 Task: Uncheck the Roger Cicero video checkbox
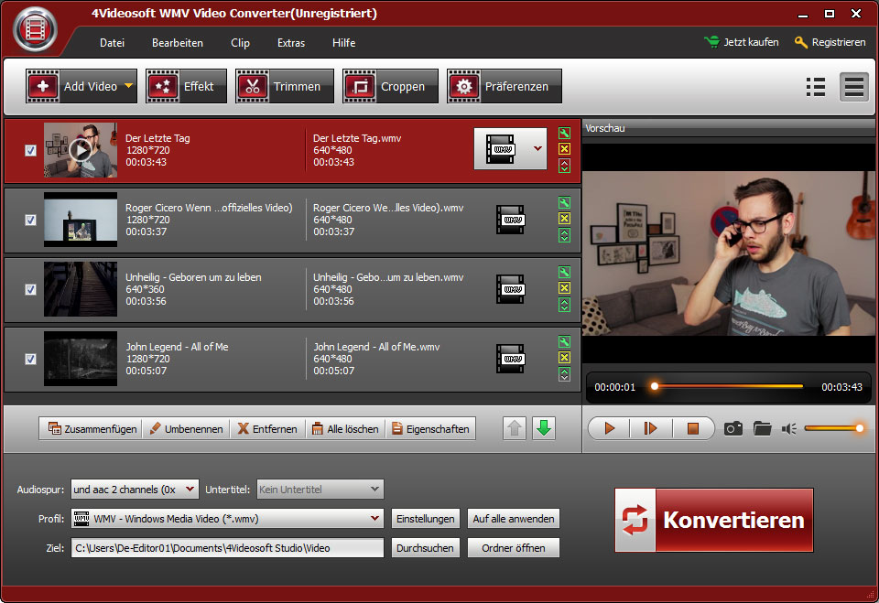[x=31, y=220]
